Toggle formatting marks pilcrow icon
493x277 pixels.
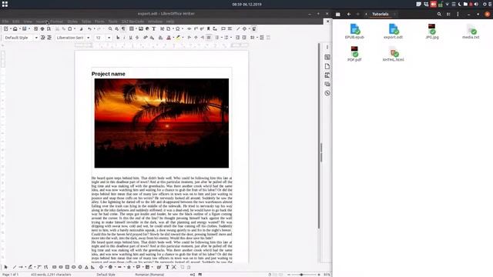123,29
